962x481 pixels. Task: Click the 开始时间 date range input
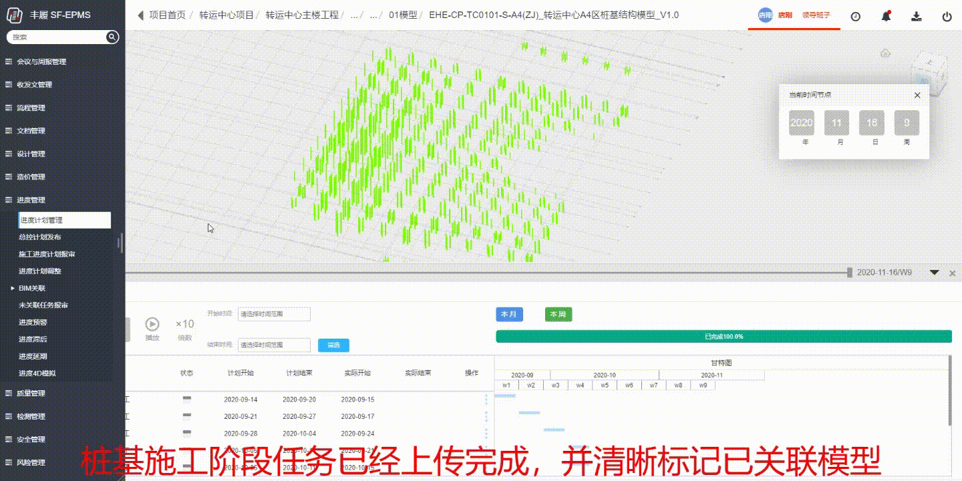click(x=274, y=314)
